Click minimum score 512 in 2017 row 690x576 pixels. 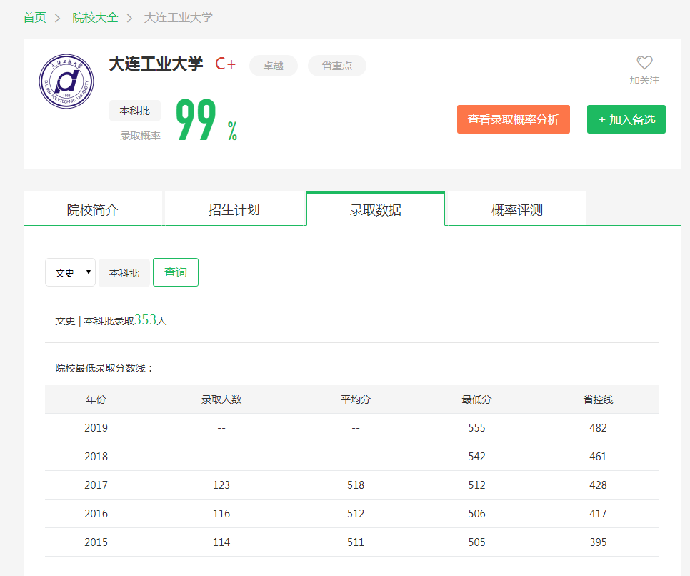coord(476,485)
